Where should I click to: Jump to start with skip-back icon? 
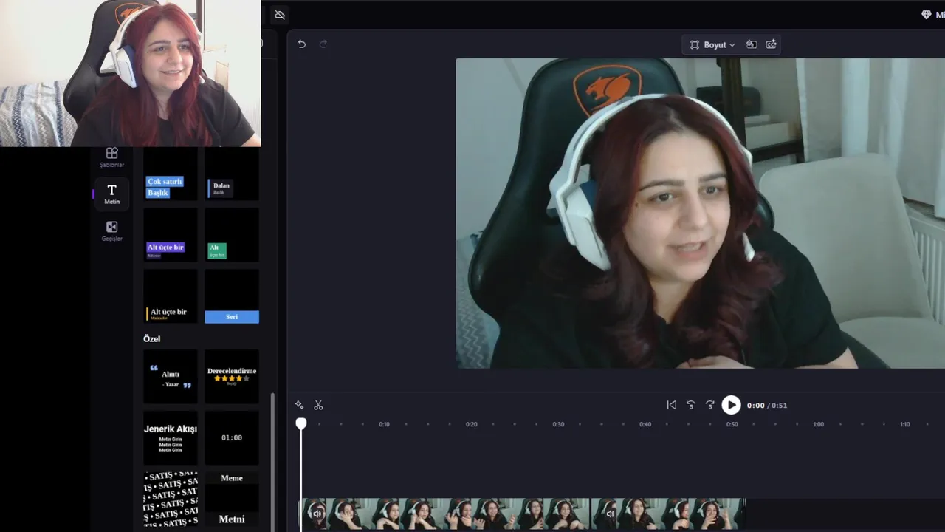pos(671,405)
